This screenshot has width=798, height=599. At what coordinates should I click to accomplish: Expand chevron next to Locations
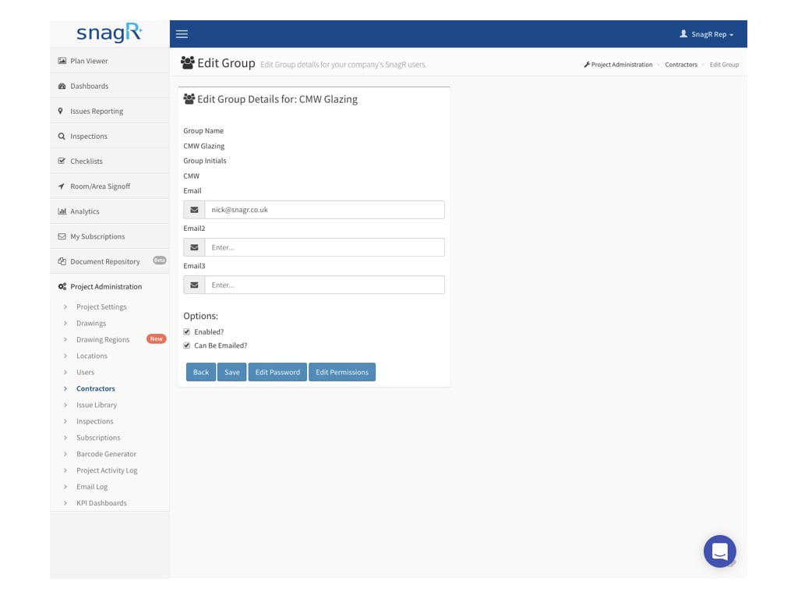pos(65,356)
